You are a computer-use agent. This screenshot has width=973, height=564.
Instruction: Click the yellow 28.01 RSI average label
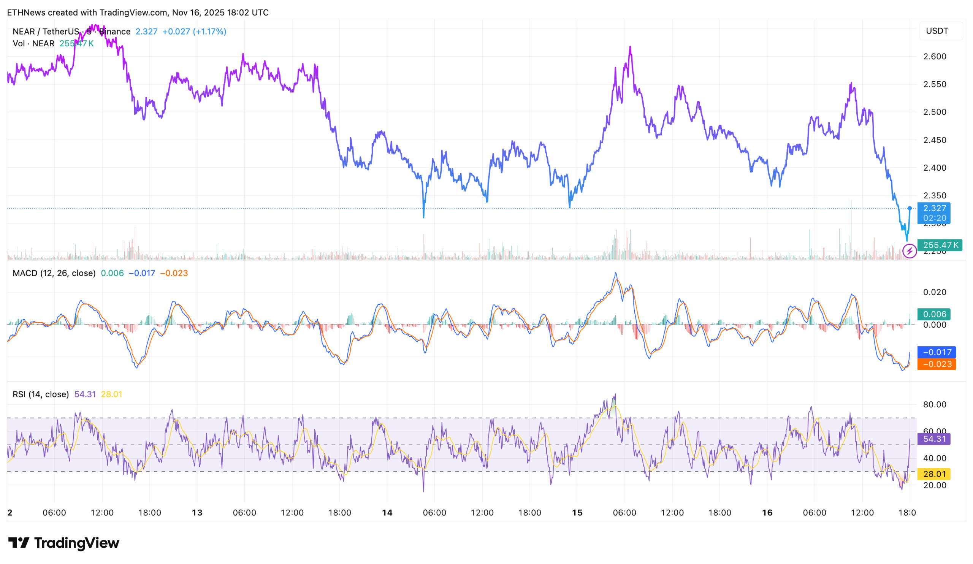(933, 474)
